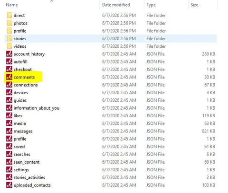Sort by Date modified column header
Screen dimensions: 228x193
[116, 5]
